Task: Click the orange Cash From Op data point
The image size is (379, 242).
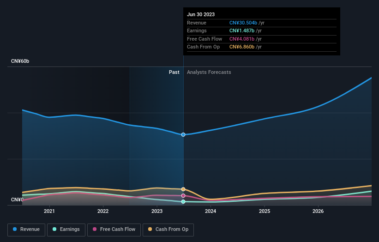Action: tap(183, 189)
